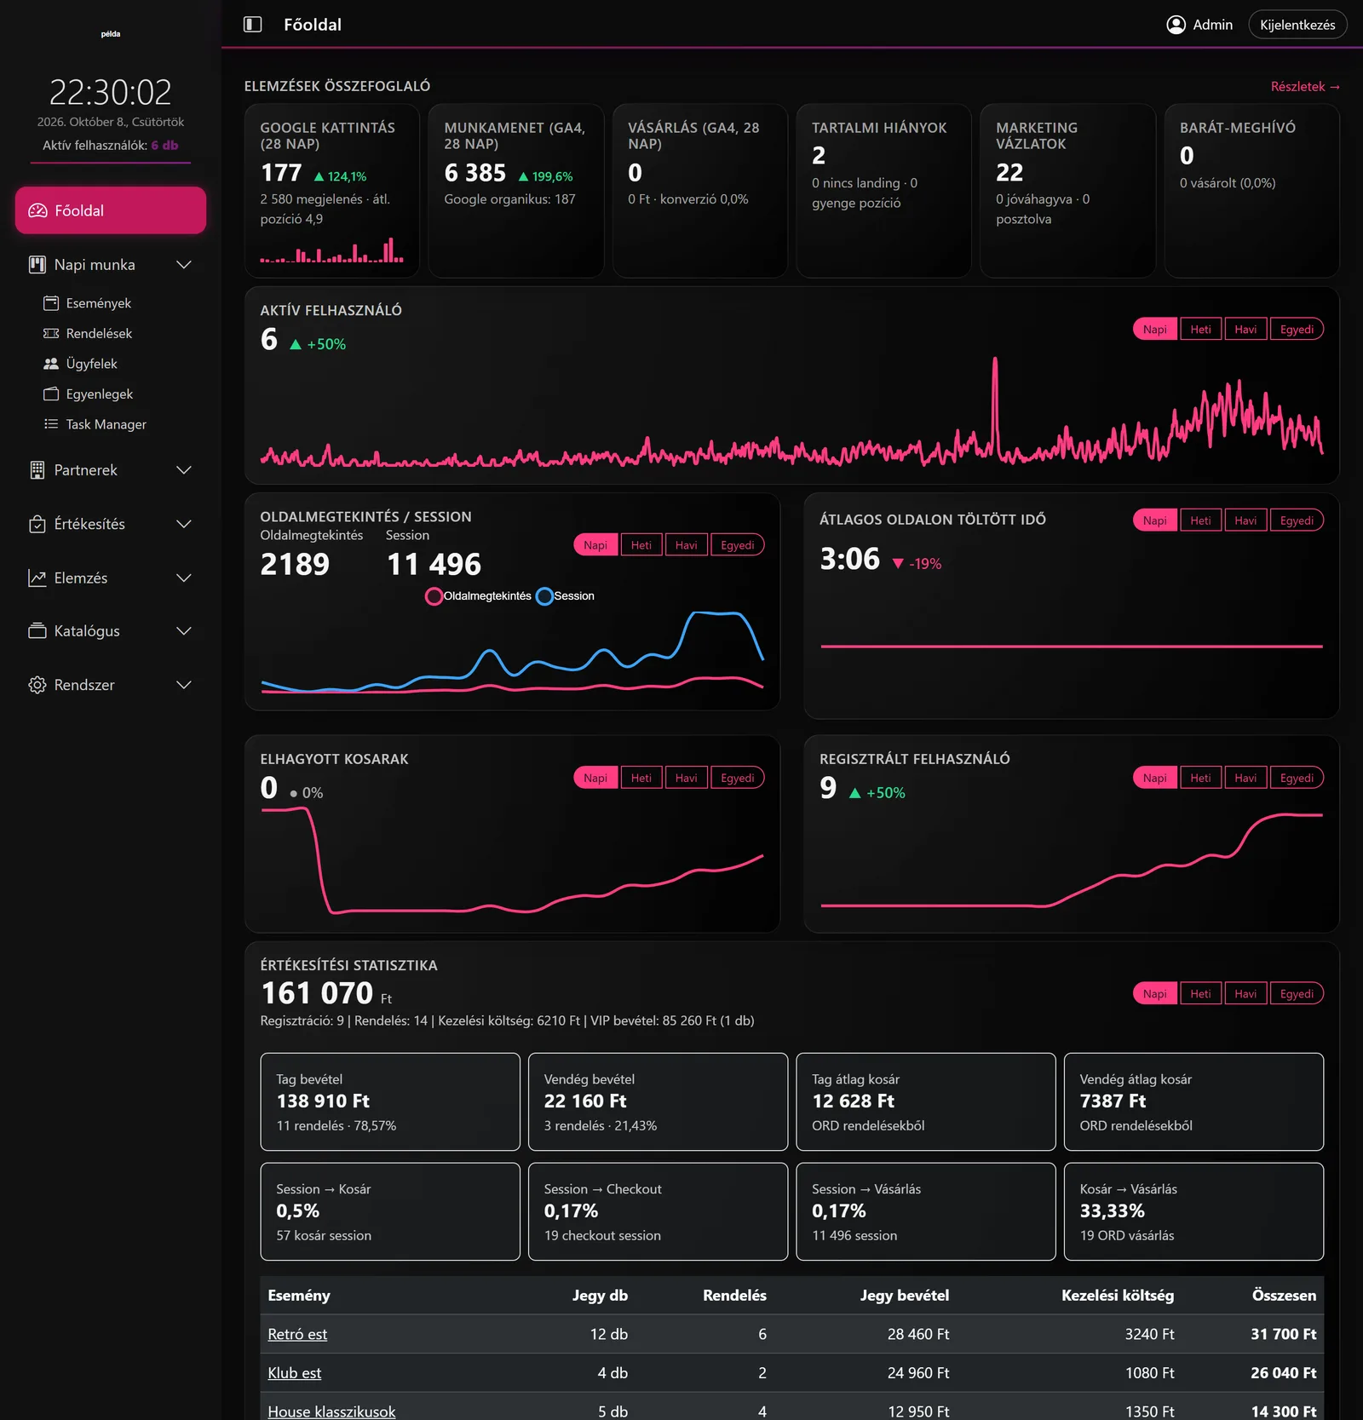Click the Elemzés chart icon
The width and height of the screenshot is (1363, 1420).
click(37, 578)
